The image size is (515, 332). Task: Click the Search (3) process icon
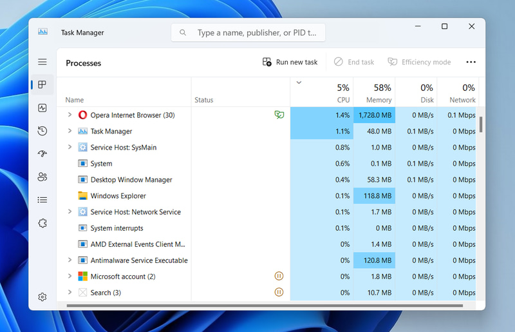point(83,292)
